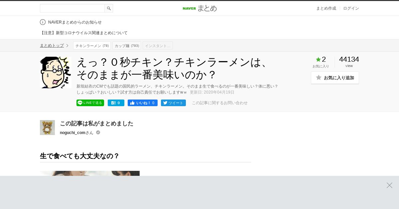399x209 pixels.
Task: Open the 新型コロナウイルス関連まとめ notice
Action: pyautogui.click(x=84, y=33)
